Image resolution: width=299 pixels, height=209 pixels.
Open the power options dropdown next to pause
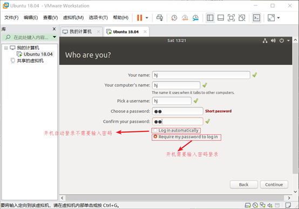pos(147,18)
